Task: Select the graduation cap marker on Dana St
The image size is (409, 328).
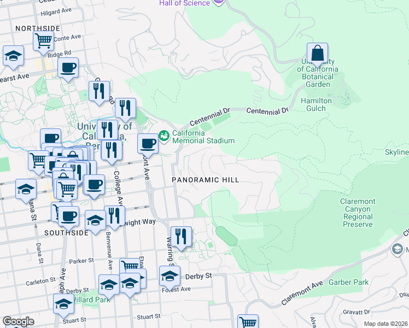Action: [26, 190]
